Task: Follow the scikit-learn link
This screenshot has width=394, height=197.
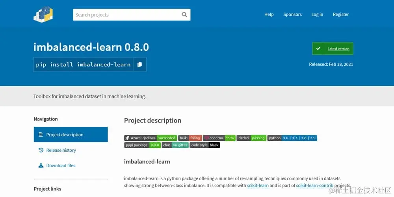Action: (258, 186)
